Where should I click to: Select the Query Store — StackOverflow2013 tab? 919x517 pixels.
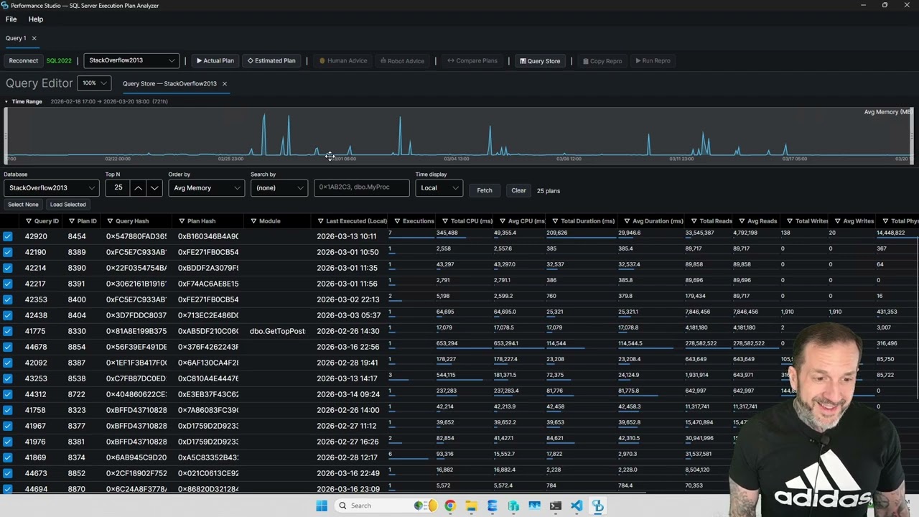pos(169,84)
